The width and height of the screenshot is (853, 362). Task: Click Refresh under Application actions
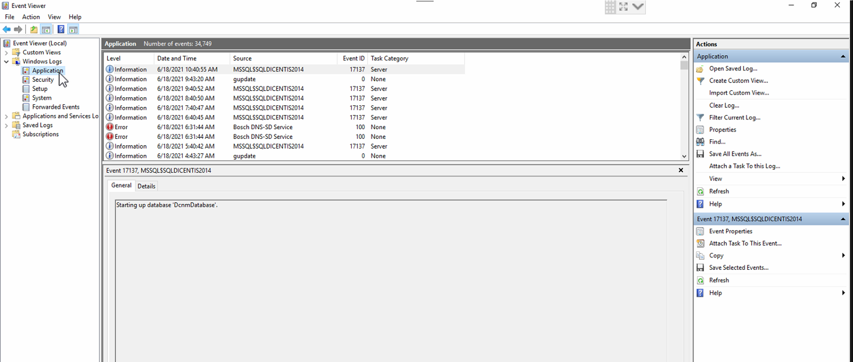pyautogui.click(x=719, y=191)
